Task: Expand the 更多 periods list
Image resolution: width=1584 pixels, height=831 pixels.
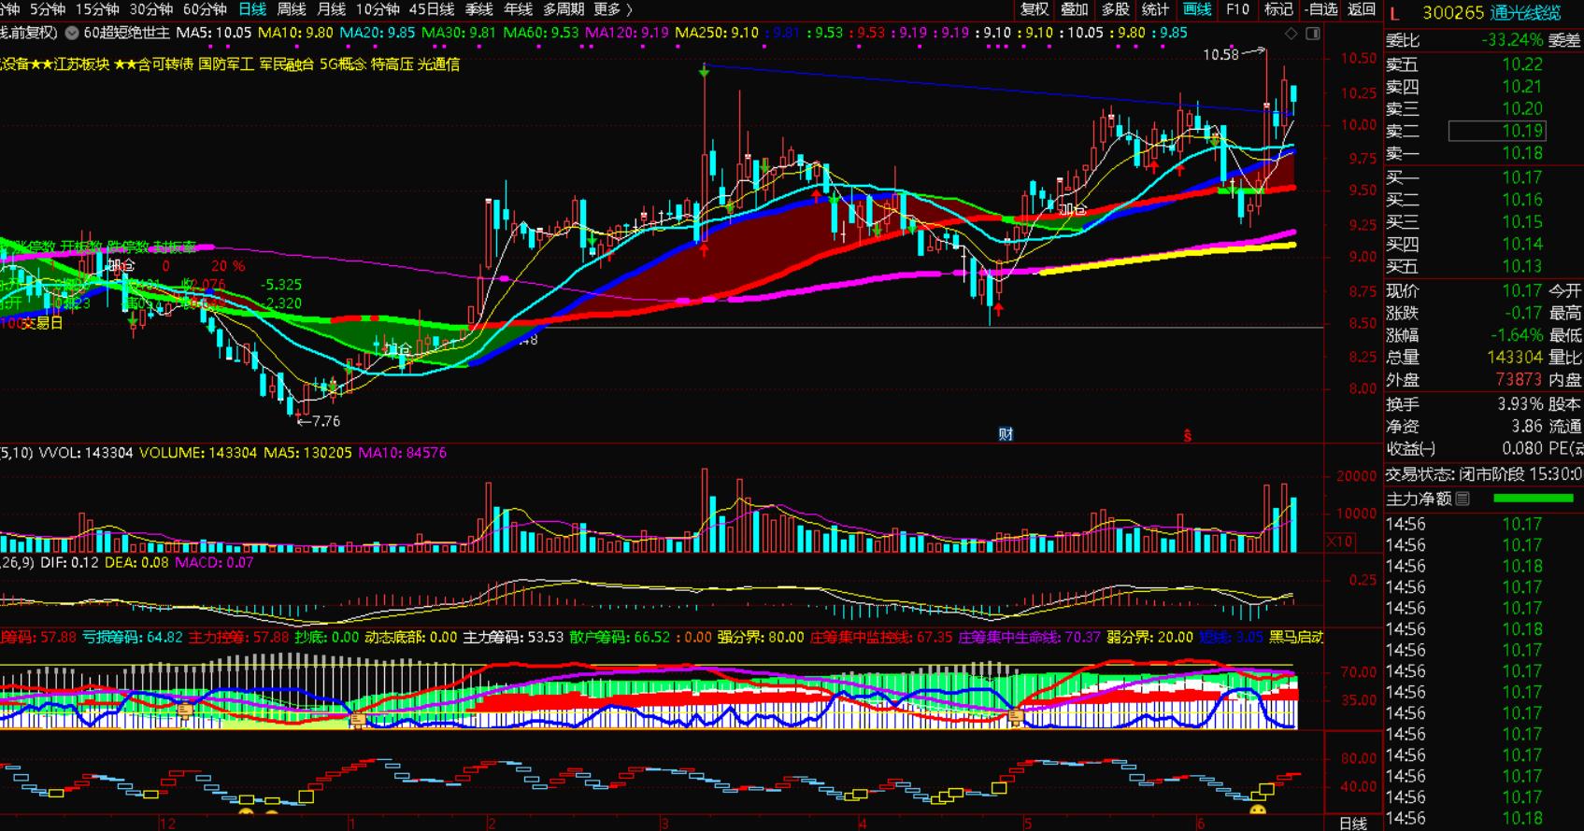Action: coord(613,9)
